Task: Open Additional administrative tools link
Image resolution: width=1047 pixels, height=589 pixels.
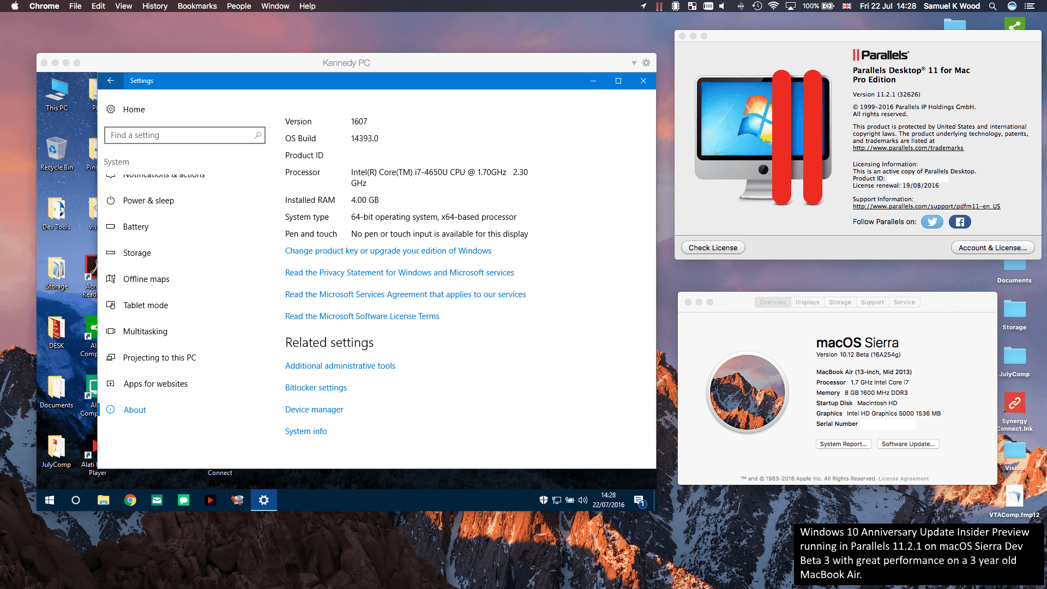Action: [x=340, y=366]
